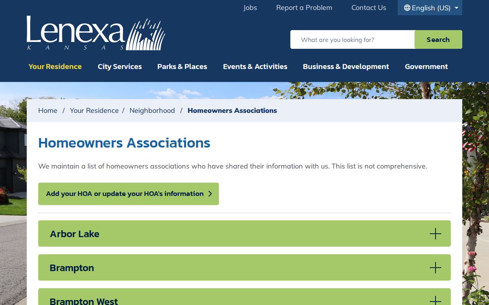This screenshot has height=305, width=489.
Task: Click the 'We maintain a list of homeowners' paragraph
Action: click(x=233, y=166)
